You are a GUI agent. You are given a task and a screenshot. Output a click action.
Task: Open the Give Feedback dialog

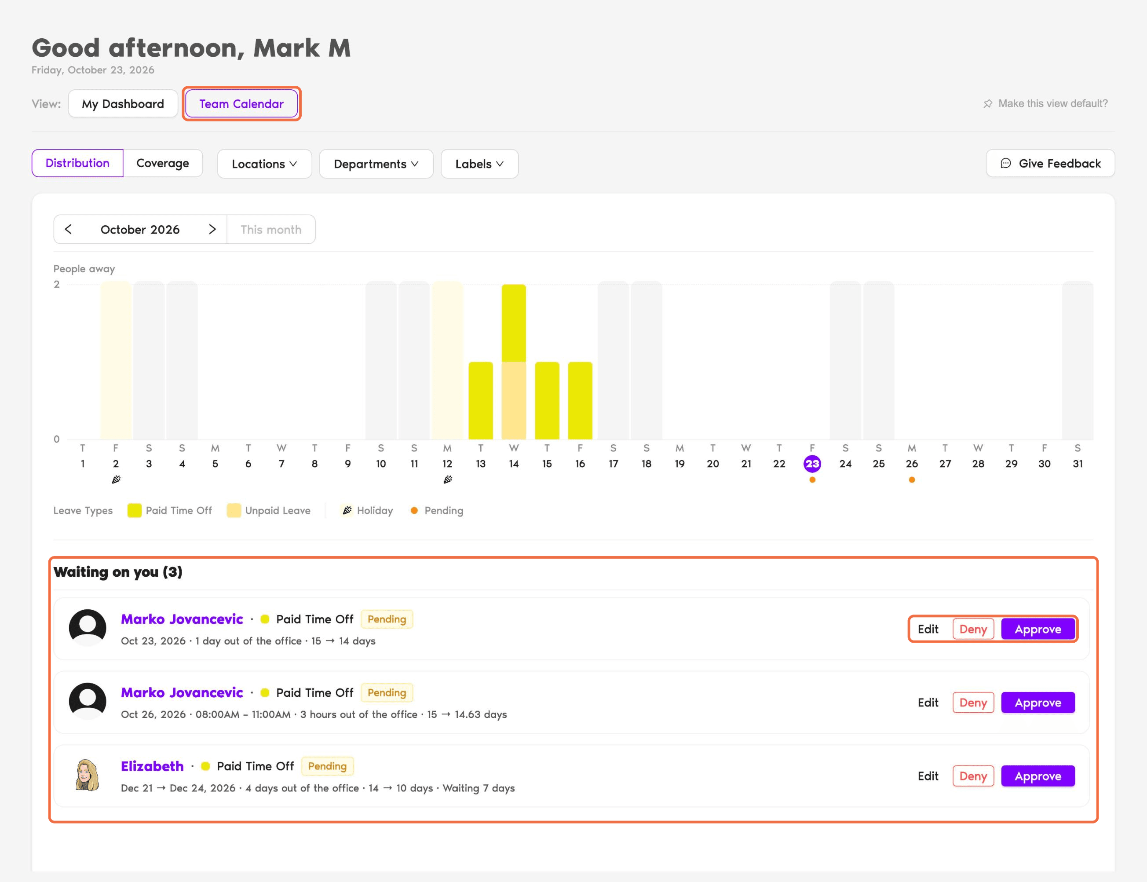coord(1050,163)
